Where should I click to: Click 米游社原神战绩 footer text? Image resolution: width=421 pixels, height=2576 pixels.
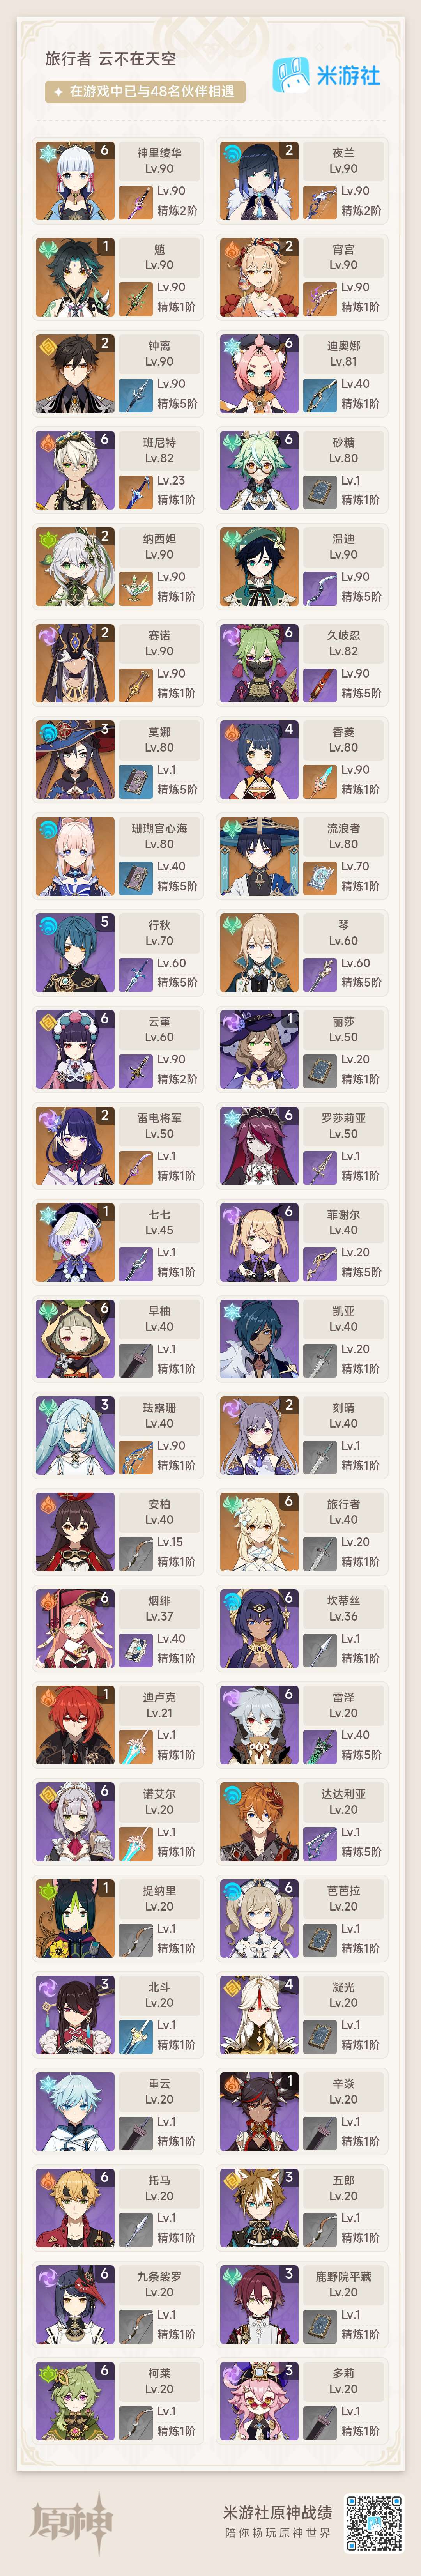coord(277,2511)
